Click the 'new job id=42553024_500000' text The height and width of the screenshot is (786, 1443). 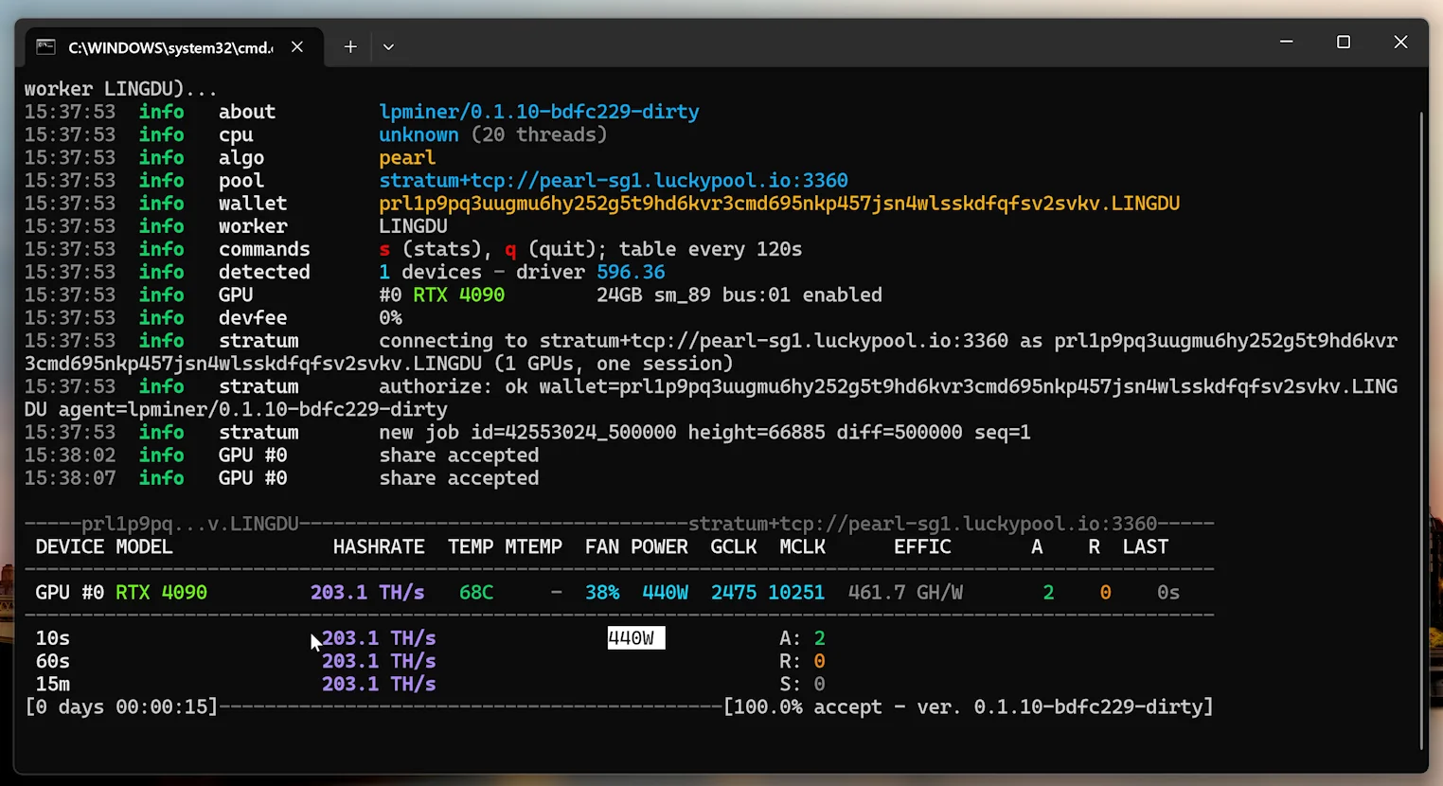click(527, 433)
